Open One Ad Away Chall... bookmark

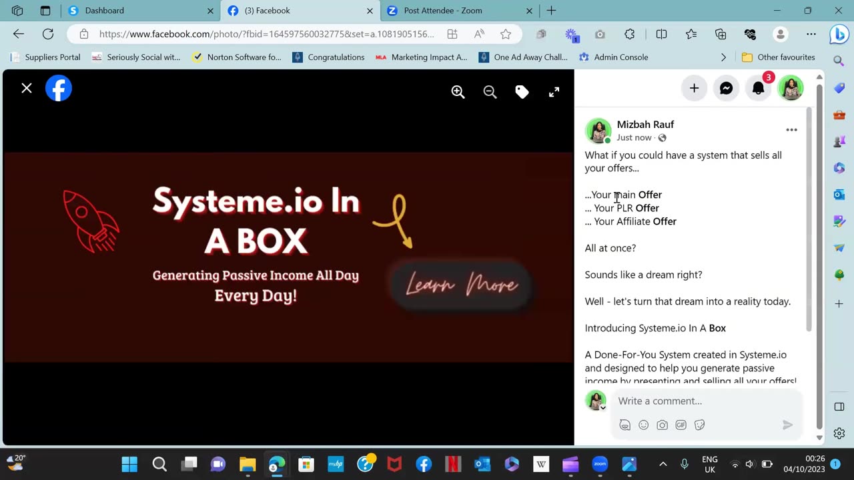pyautogui.click(x=524, y=57)
